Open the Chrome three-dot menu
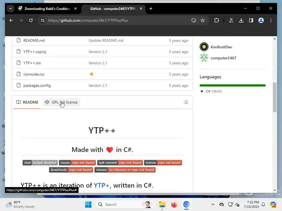The height and width of the screenshot is (211, 282). pyautogui.click(x=271, y=20)
